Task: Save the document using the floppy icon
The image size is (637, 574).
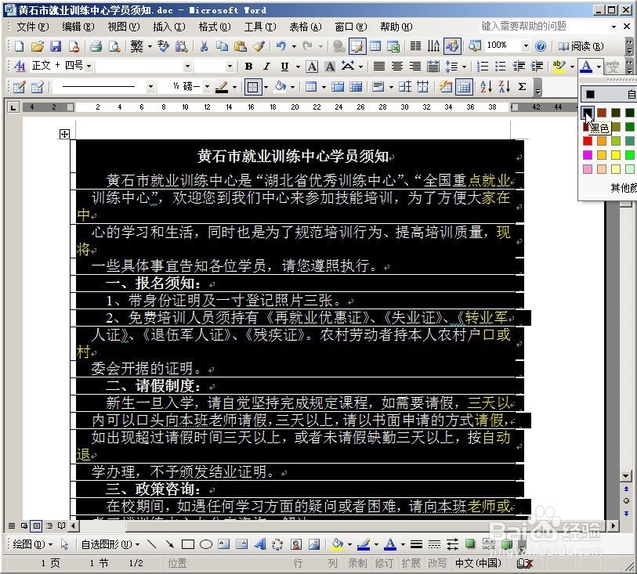Action: 56,46
